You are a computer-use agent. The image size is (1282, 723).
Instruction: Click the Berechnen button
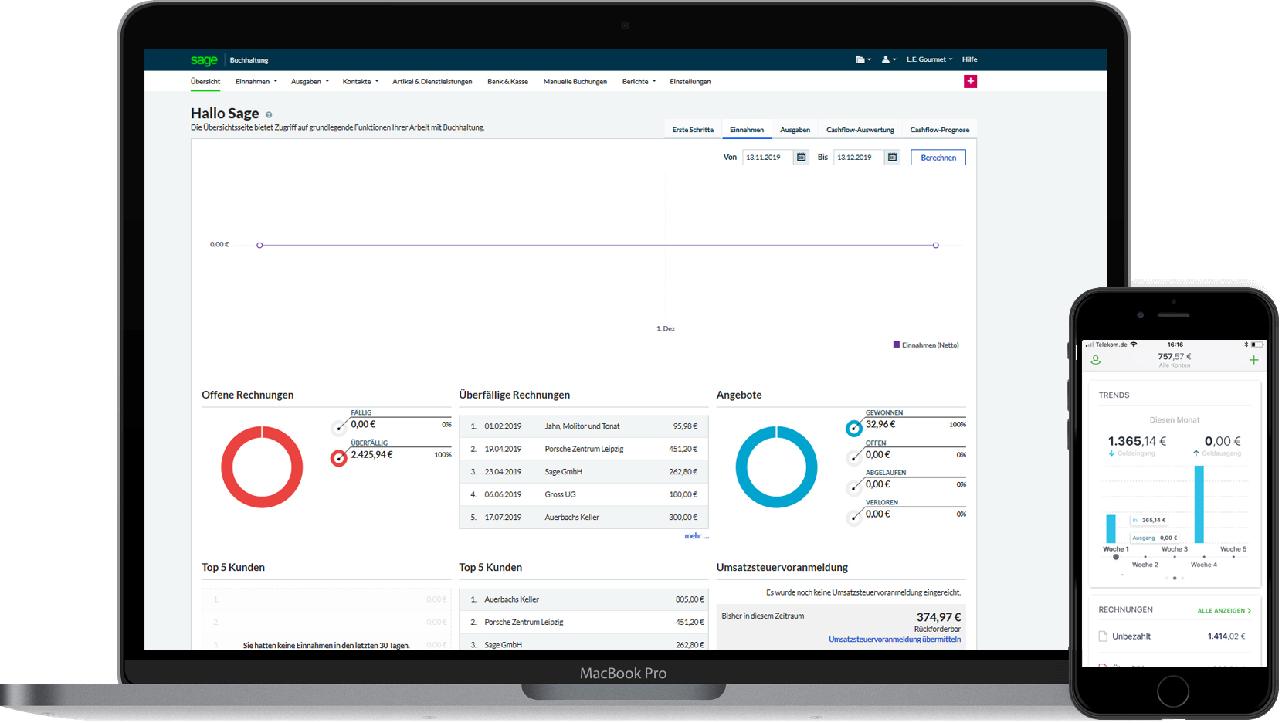click(x=938, y=158)
